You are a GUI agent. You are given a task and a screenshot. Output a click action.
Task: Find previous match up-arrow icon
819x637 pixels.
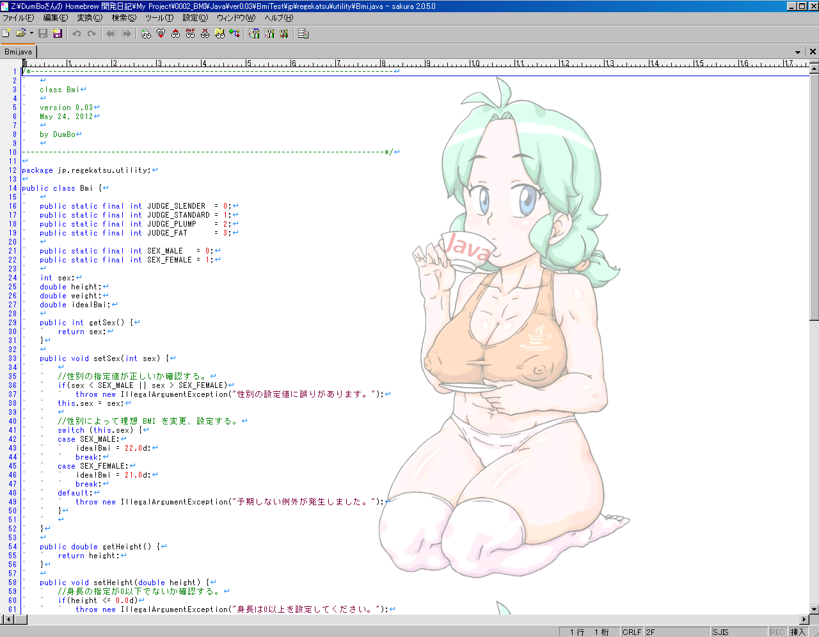click(175, 33)
